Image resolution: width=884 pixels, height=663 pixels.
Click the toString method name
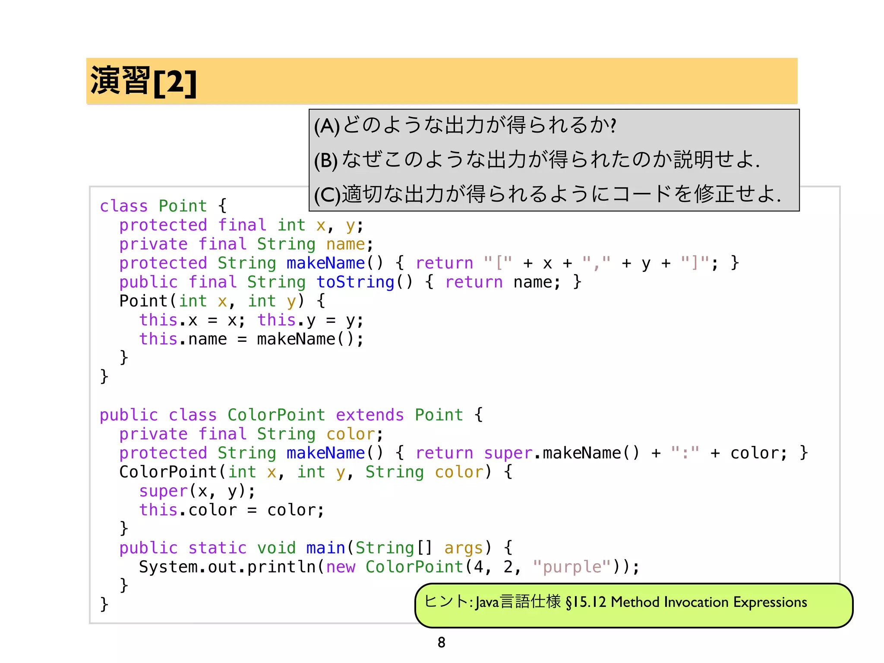(x=355, y=282)
